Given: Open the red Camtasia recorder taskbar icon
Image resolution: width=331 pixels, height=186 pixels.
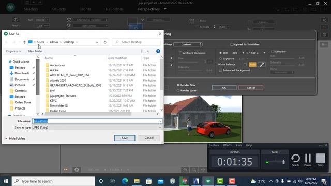Looking at the screenshot, I should pos(232,181).
